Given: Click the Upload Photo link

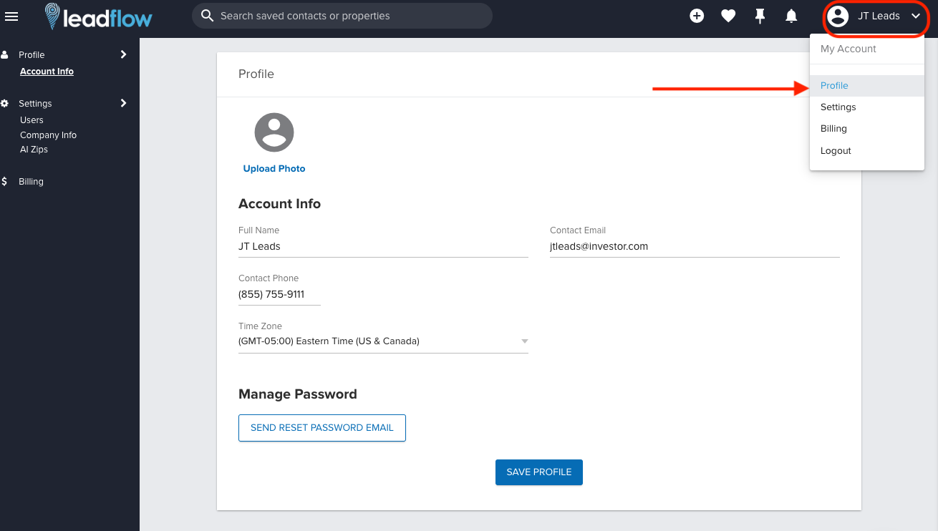Looking at the screenshot, I should (x=274, y=169).
